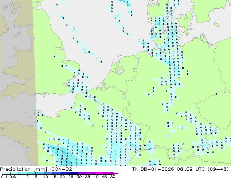Screen dimensions: 231x178
Task: Click the 30–35 mm purple legend swatch
Action: [82, 173]
